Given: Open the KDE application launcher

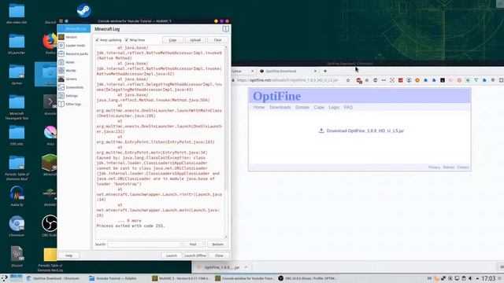Looking at the screenshot, I should tap(5, 278).
